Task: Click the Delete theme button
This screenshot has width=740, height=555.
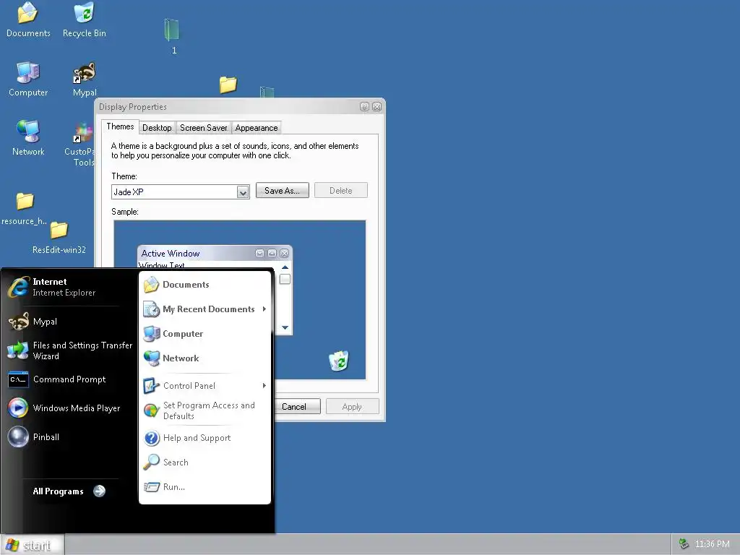Action: [x=341, y=191]
